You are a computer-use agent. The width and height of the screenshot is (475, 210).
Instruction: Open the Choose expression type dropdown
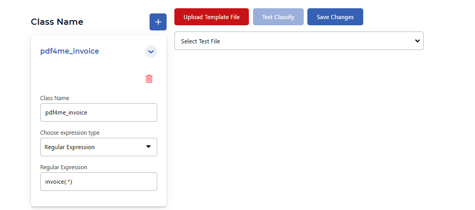point(99,147)
